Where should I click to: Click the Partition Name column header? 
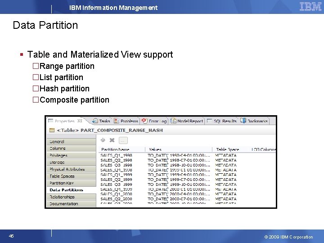122,149
